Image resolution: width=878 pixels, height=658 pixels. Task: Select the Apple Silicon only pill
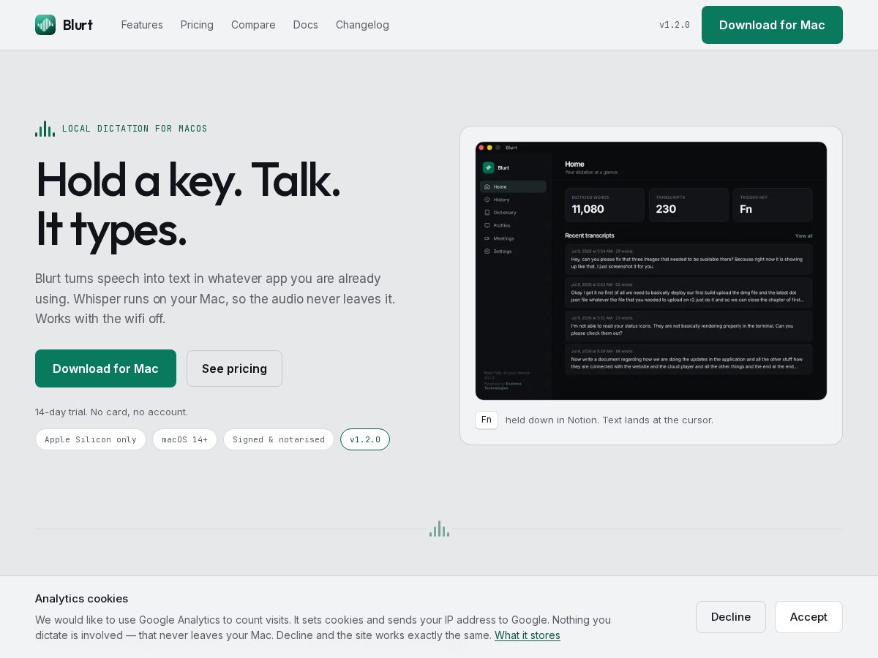(x=91, y=439)
